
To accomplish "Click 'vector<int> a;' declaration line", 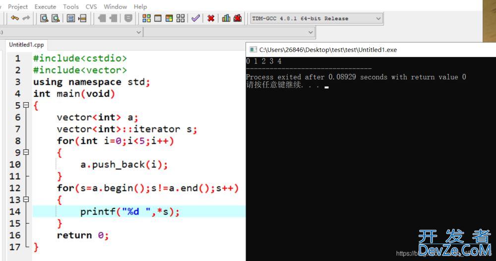I will (97, 118).
